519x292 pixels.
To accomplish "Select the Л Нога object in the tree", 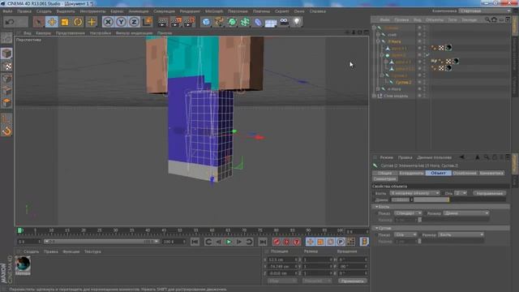I will point(395,41).
